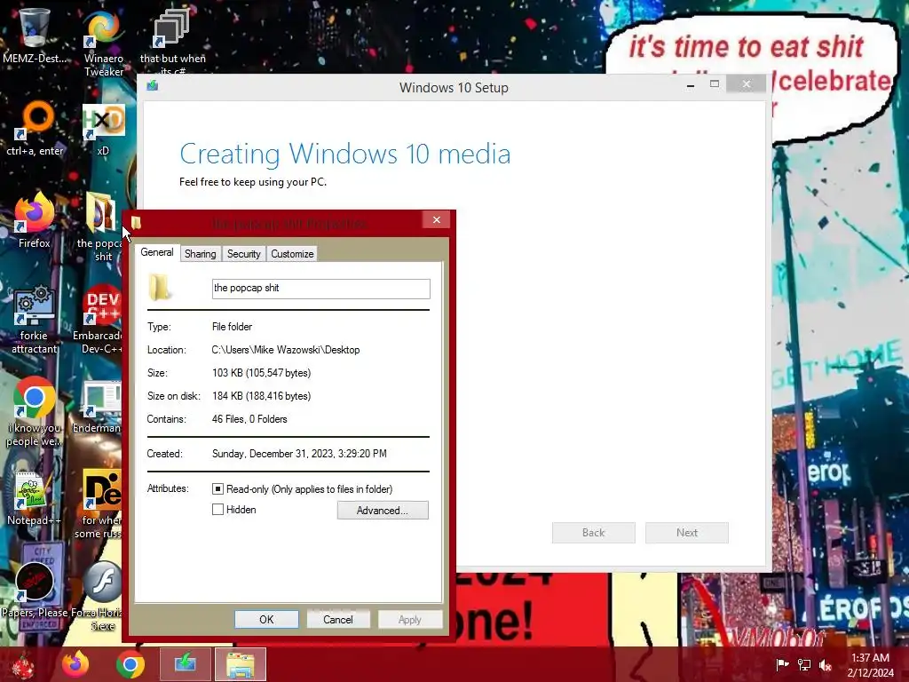Switch to File Explorer taskbar button
The image size is (909, 682).
[x=240, y=664]
